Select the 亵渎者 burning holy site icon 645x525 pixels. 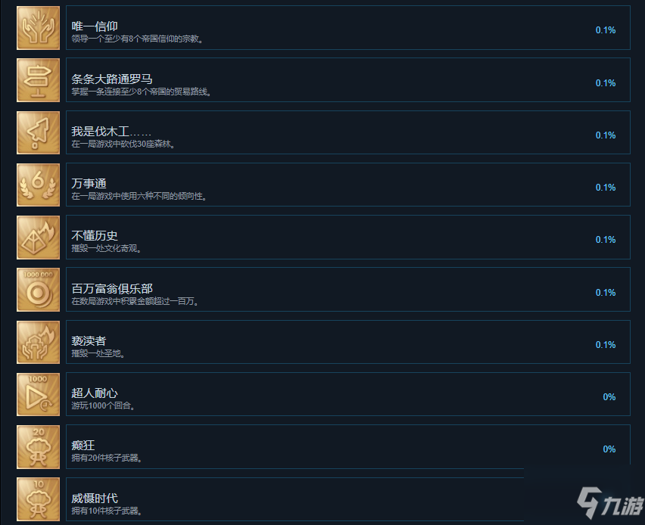[39, 343]
